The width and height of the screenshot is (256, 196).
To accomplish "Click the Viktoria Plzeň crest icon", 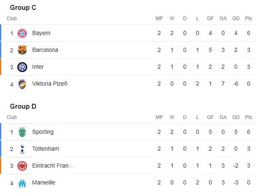I will coord(22,84).
